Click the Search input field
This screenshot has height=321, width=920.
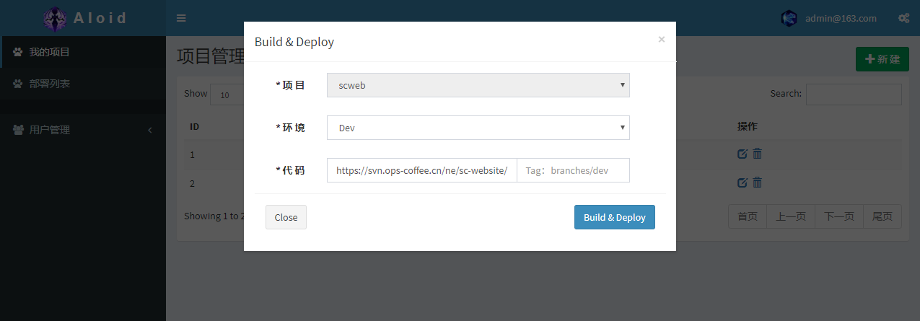(x=853, y=94)
